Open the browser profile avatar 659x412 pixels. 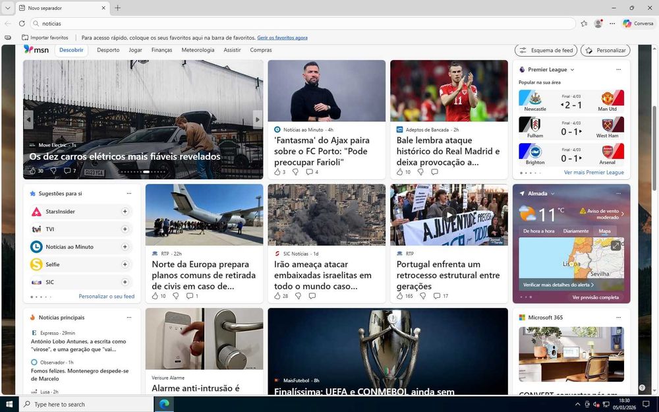598,24
